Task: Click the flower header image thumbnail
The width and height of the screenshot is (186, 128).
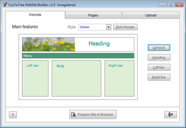Action: point(49,44)
